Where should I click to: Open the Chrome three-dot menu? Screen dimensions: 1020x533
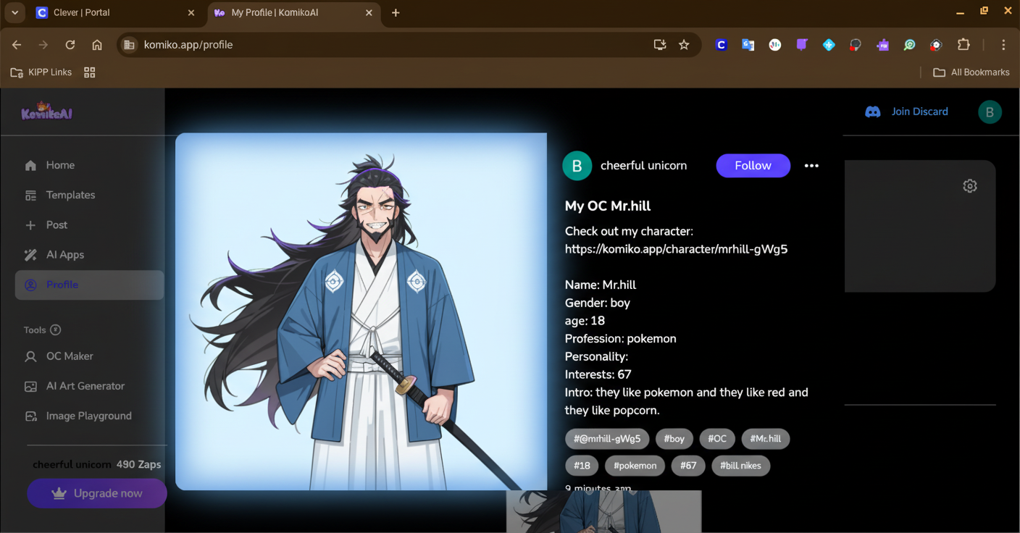coord(1003,45)
